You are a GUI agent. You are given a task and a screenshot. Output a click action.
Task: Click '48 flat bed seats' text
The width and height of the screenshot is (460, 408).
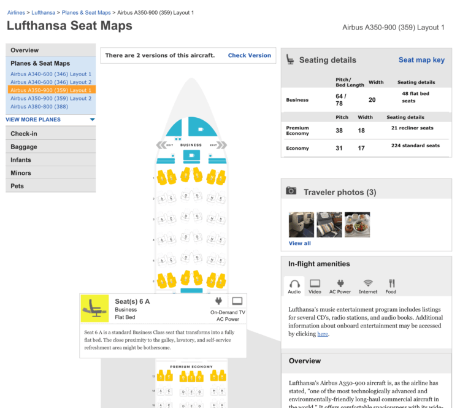[415, 97]
